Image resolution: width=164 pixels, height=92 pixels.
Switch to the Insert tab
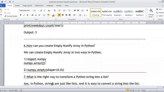pos(17,6)
